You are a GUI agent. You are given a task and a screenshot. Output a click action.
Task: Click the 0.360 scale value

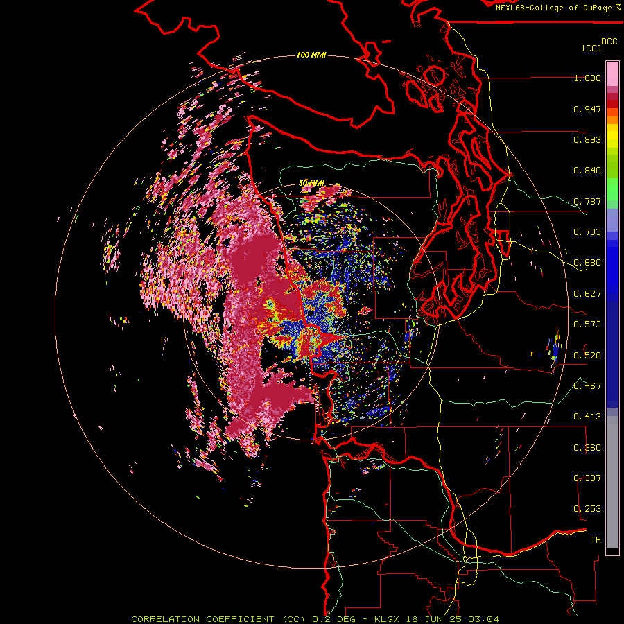(587, 448)
